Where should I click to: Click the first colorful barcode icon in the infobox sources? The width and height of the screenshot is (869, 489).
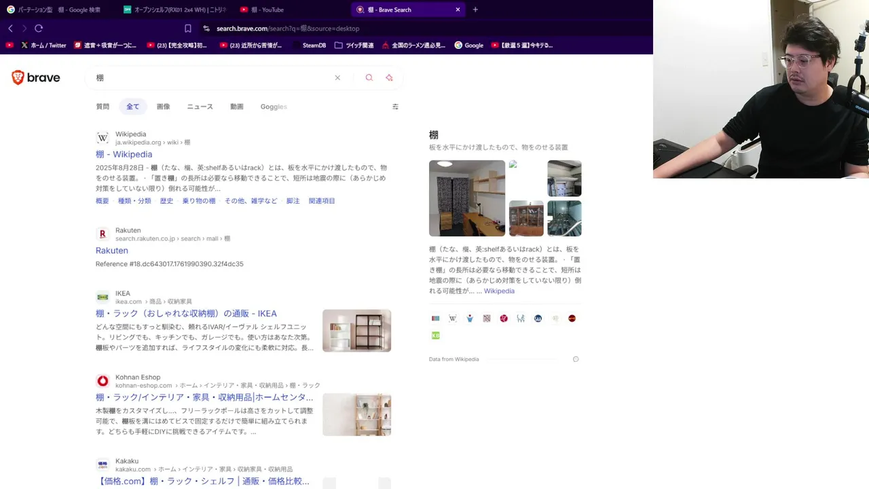pyautogui.click(x=436, y=318)
